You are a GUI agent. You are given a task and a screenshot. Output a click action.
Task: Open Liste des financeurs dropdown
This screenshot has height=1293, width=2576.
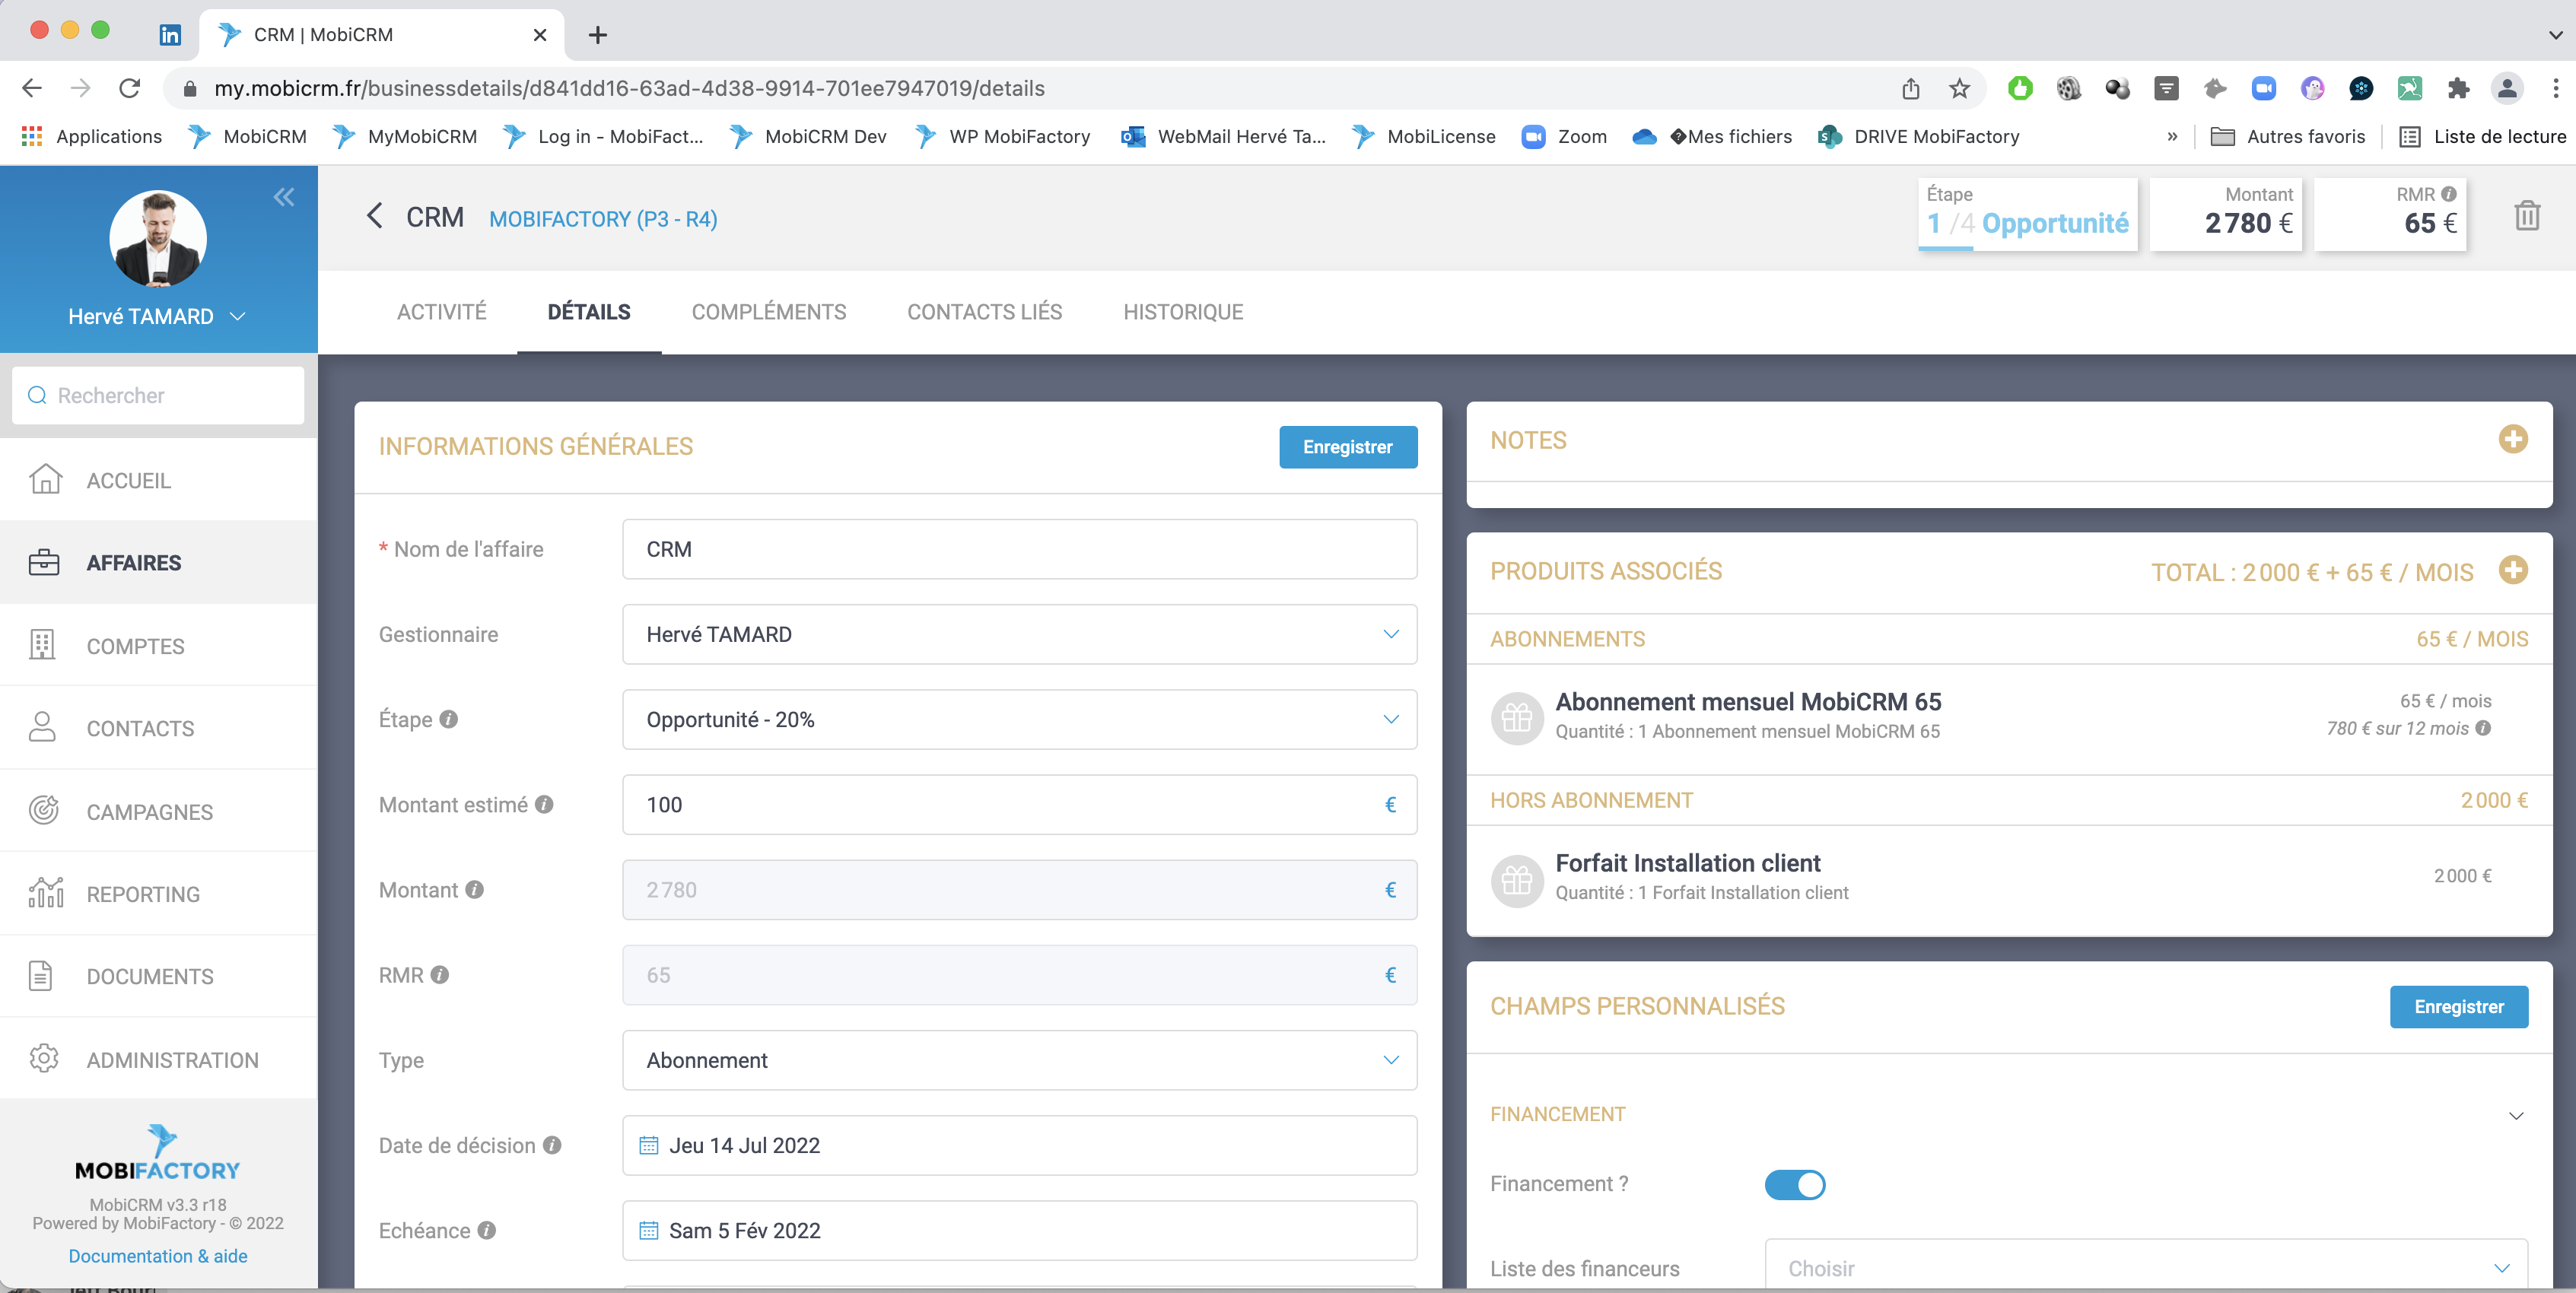click(2145, 1268)
